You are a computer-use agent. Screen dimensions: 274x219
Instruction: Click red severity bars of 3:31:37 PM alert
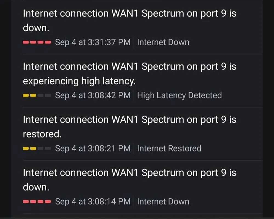coord(37,42)
